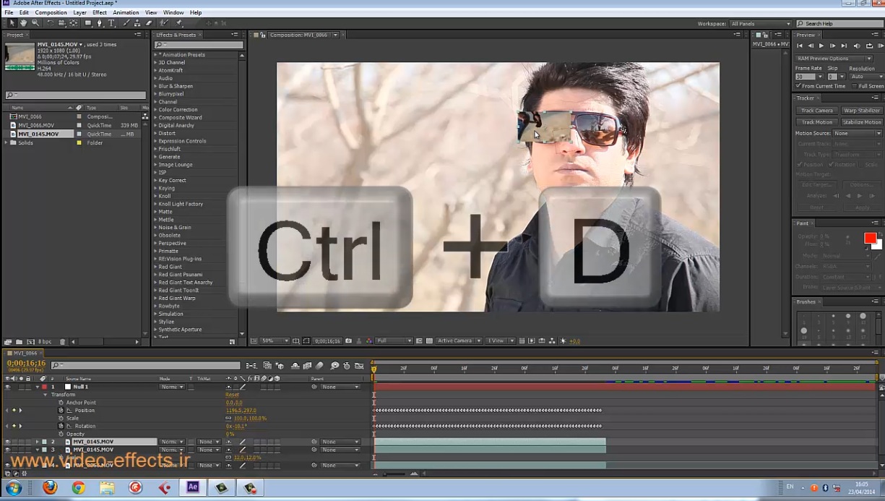Enable the Full Screen checkbox
The height and width of the screenshot is (501, 885).
[855, 86]
